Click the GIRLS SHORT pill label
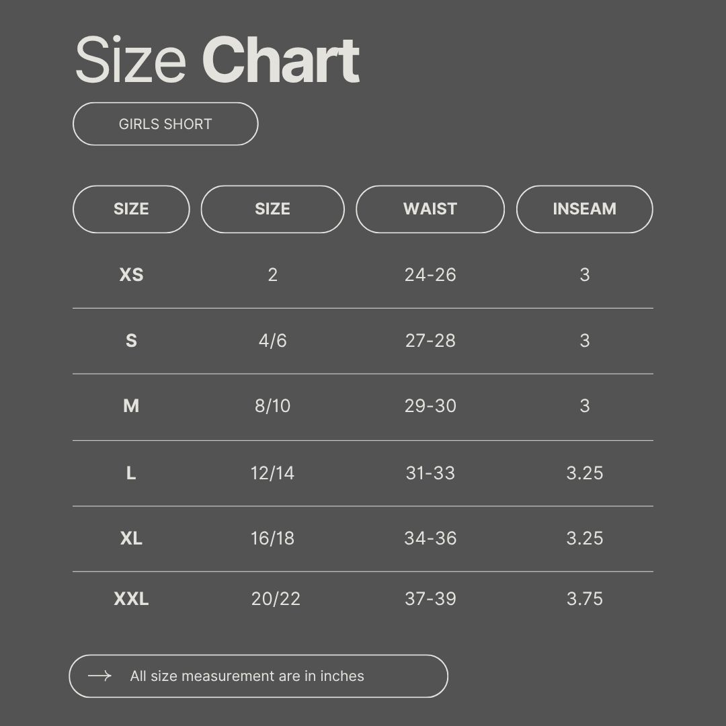Screen dimensions: 726x726 point(165,124)
